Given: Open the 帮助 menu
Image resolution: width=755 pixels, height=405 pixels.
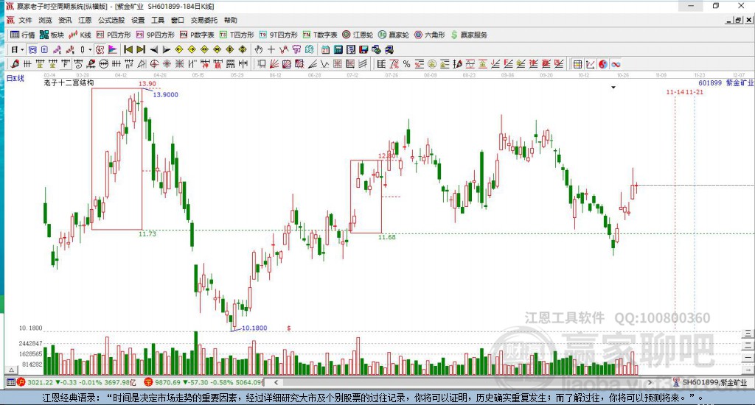Looking at the screenshot, I should [x=231, y=20].
